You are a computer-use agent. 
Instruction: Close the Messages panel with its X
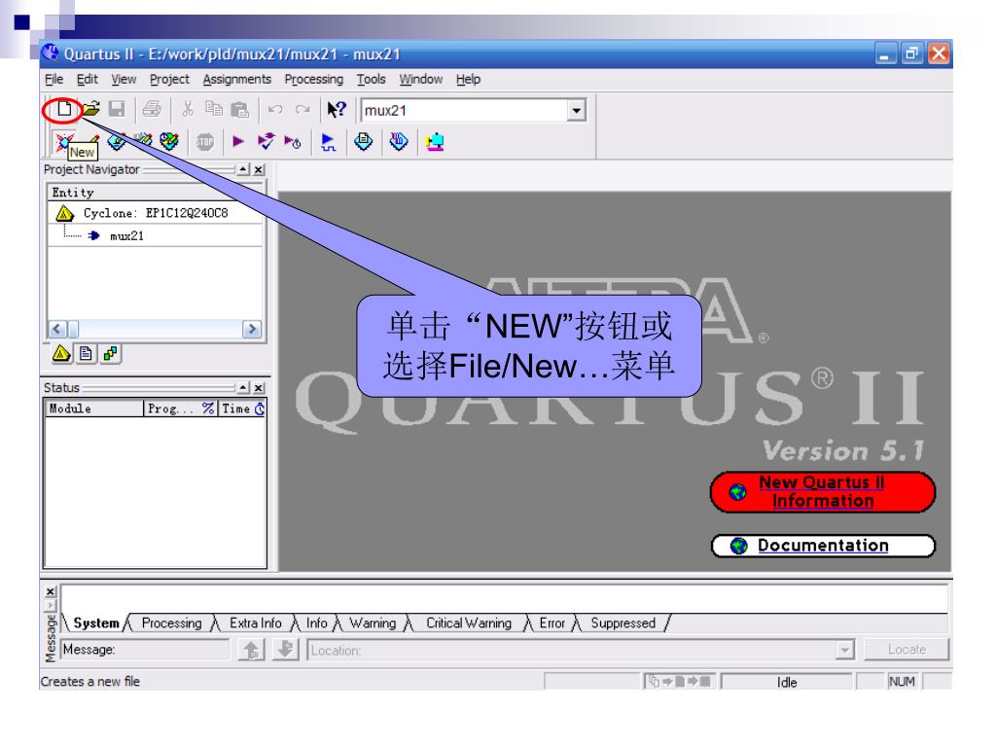51,592
